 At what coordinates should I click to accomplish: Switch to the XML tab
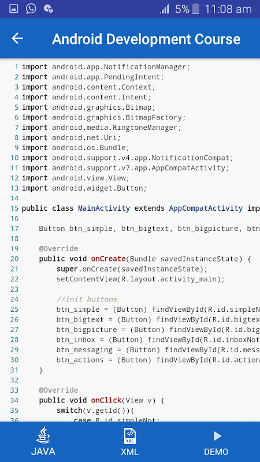click(x=129, y=441)
